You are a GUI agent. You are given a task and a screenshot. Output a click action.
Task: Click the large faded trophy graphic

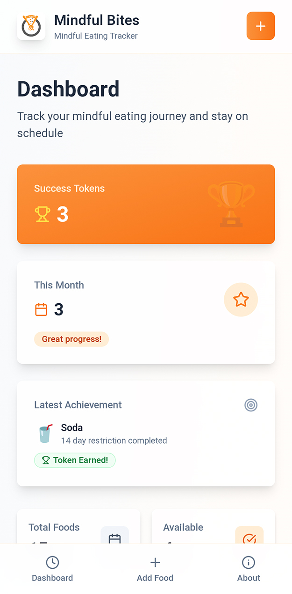tap(231, 204)
